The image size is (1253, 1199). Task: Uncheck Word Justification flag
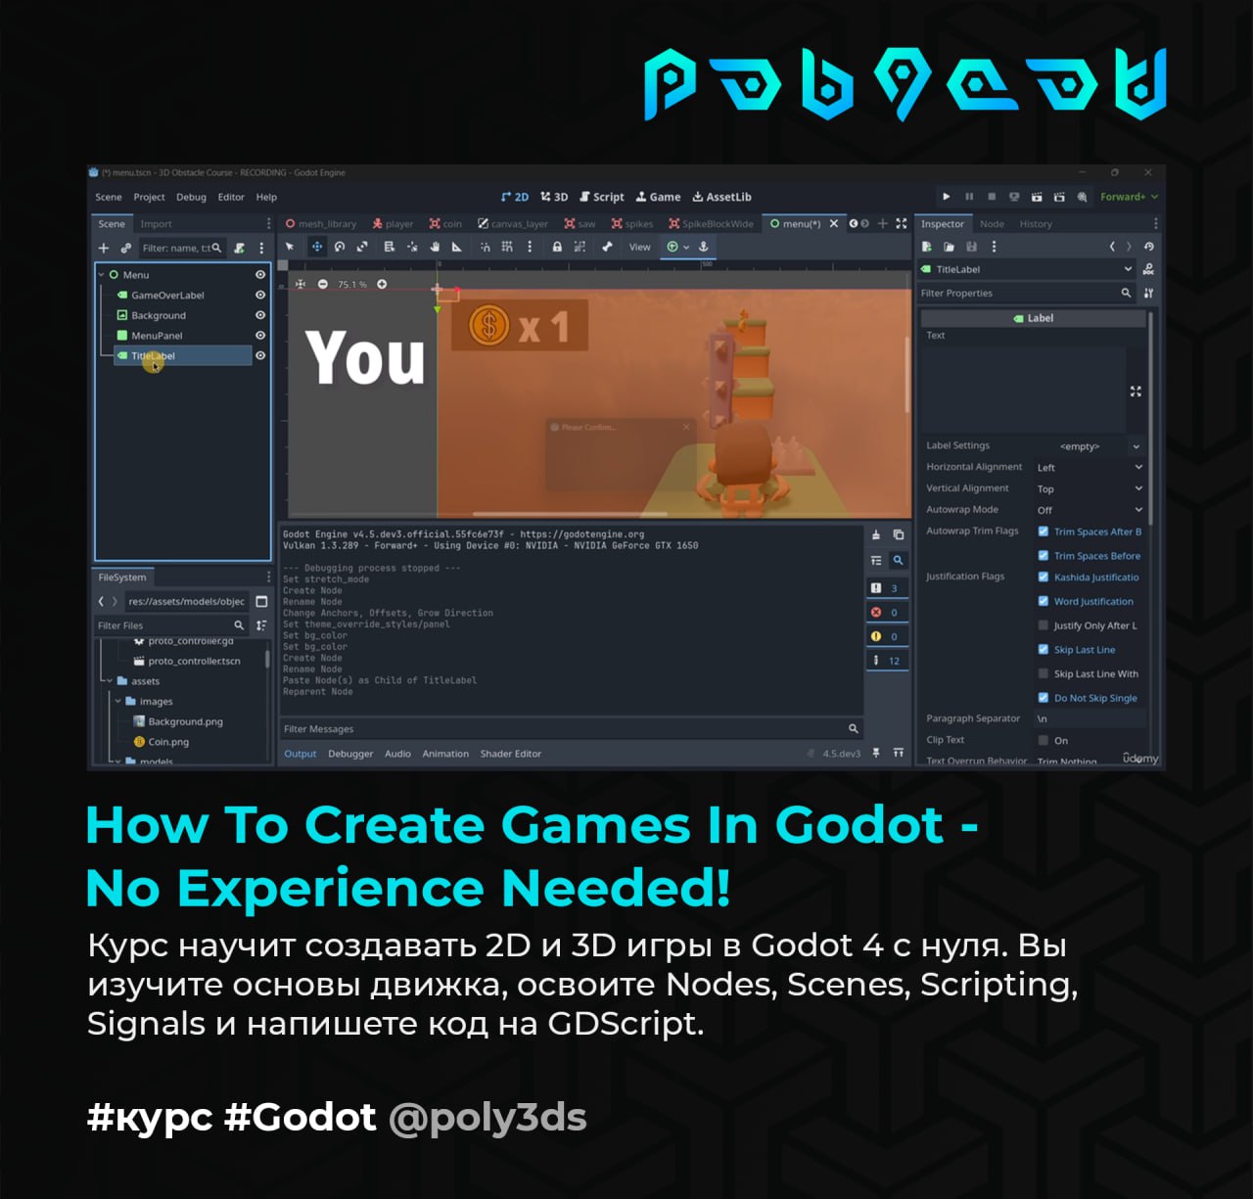point(1044,601)
